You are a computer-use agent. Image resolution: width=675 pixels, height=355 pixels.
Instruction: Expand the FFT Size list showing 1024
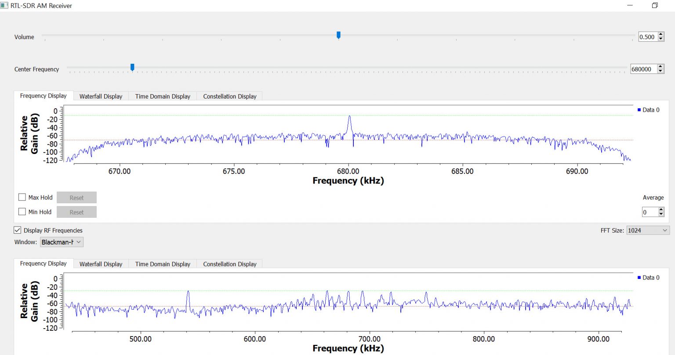tap(647, 230)
